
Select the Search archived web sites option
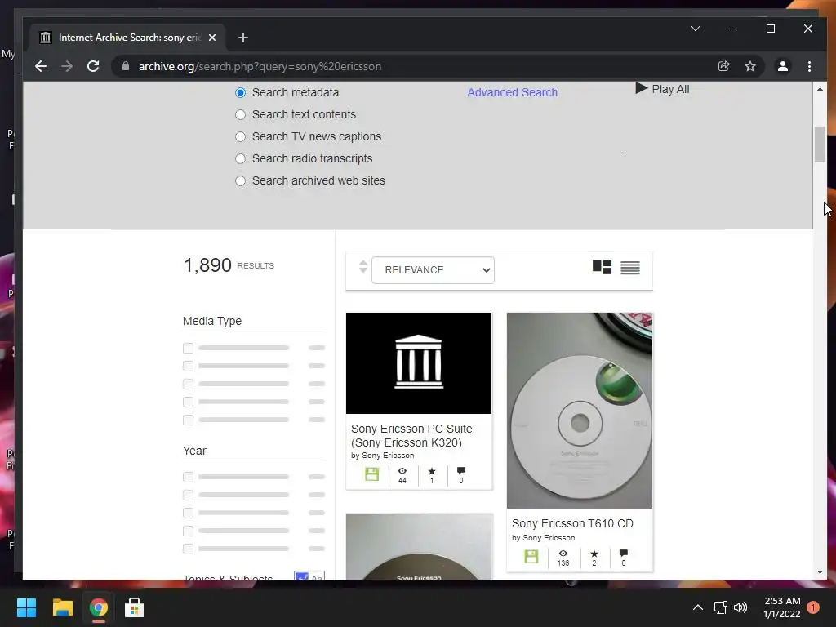(x=241, y=180)
